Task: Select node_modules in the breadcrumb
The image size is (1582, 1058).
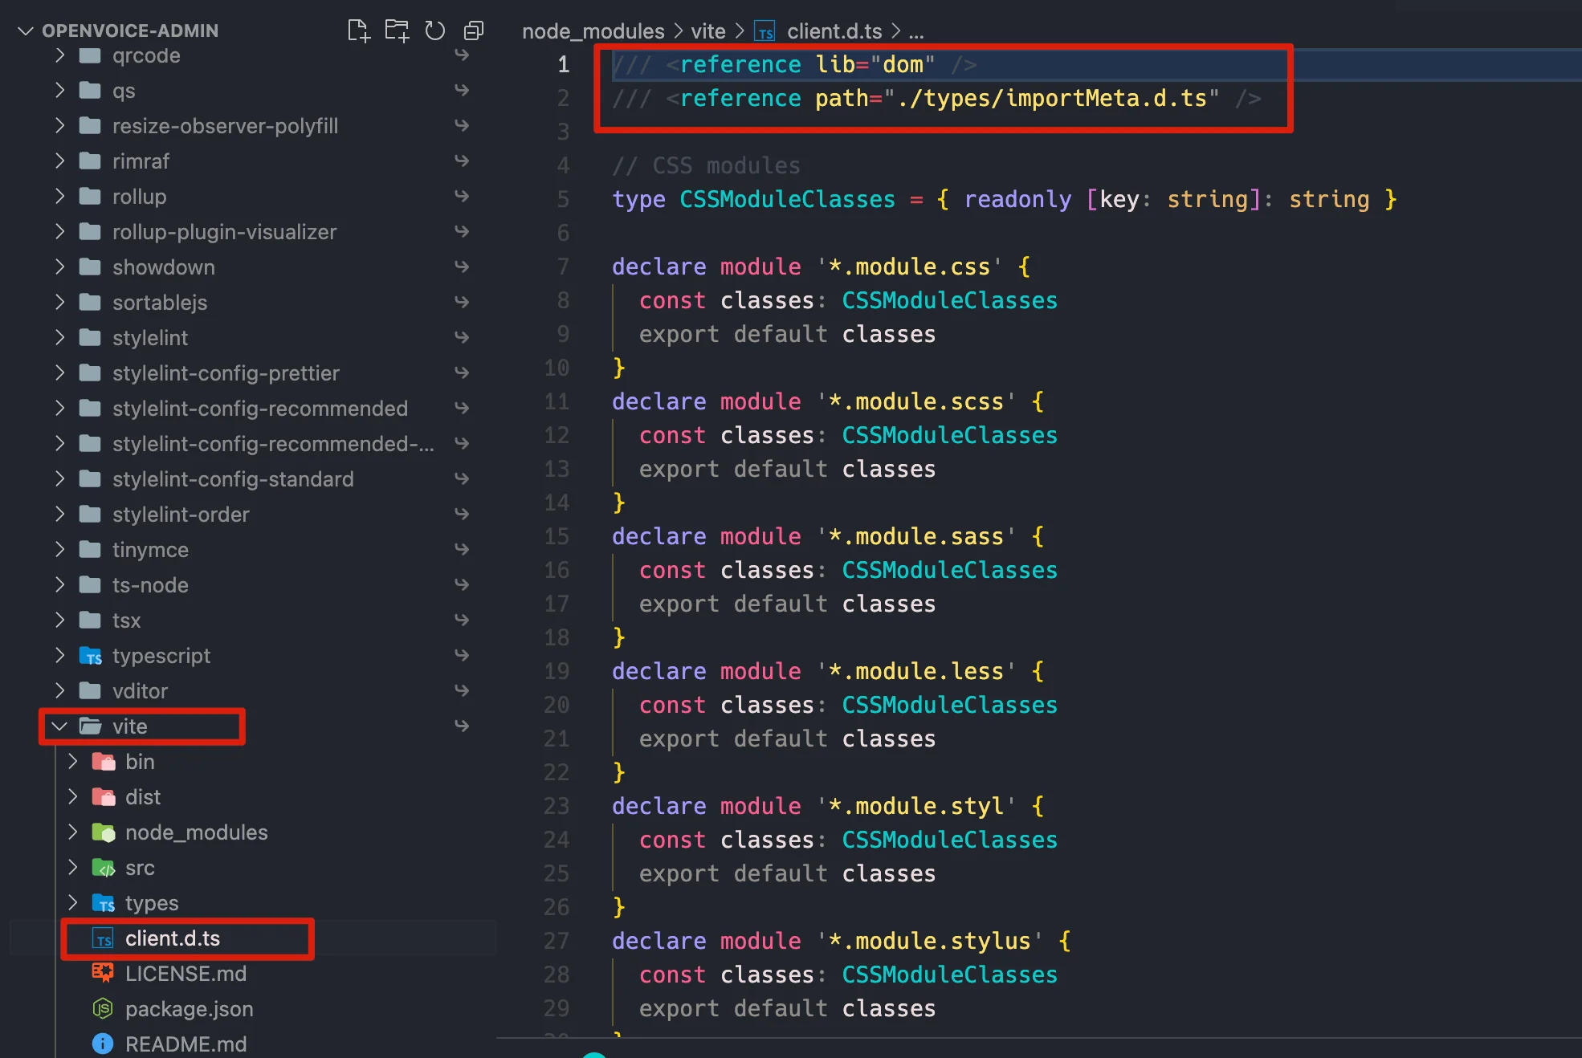Action: point(593,31)
